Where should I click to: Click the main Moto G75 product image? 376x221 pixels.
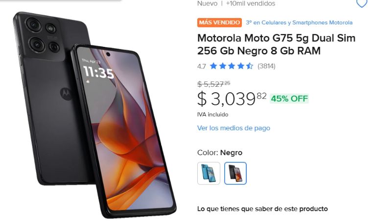pyautogui.click(x=94, y=115)
